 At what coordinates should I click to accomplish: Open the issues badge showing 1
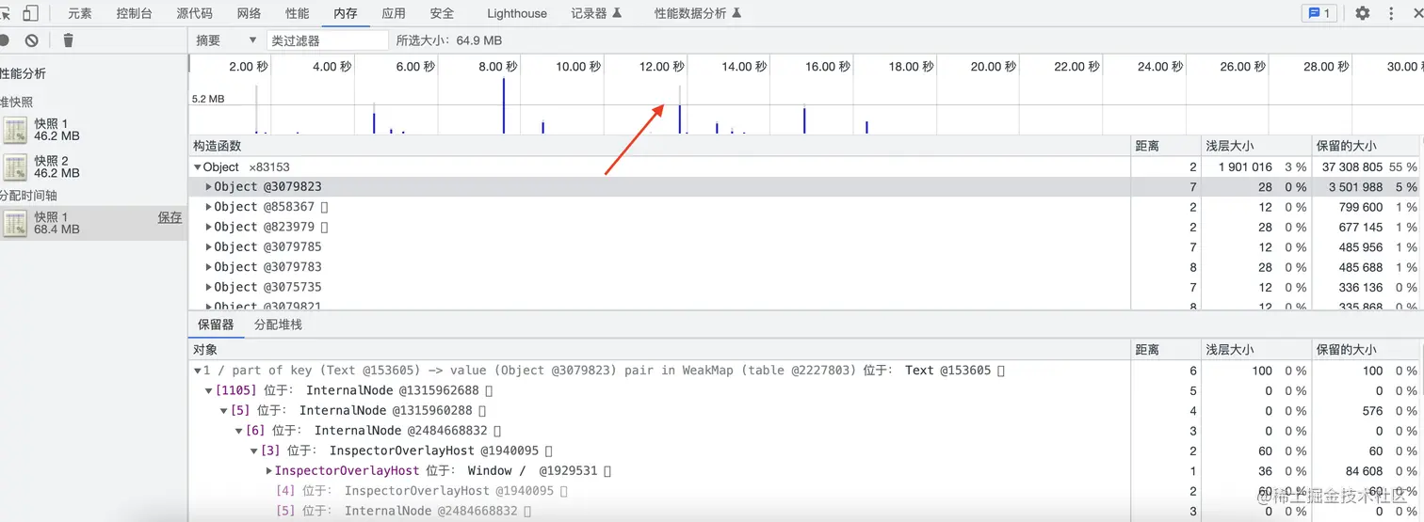1319,13
